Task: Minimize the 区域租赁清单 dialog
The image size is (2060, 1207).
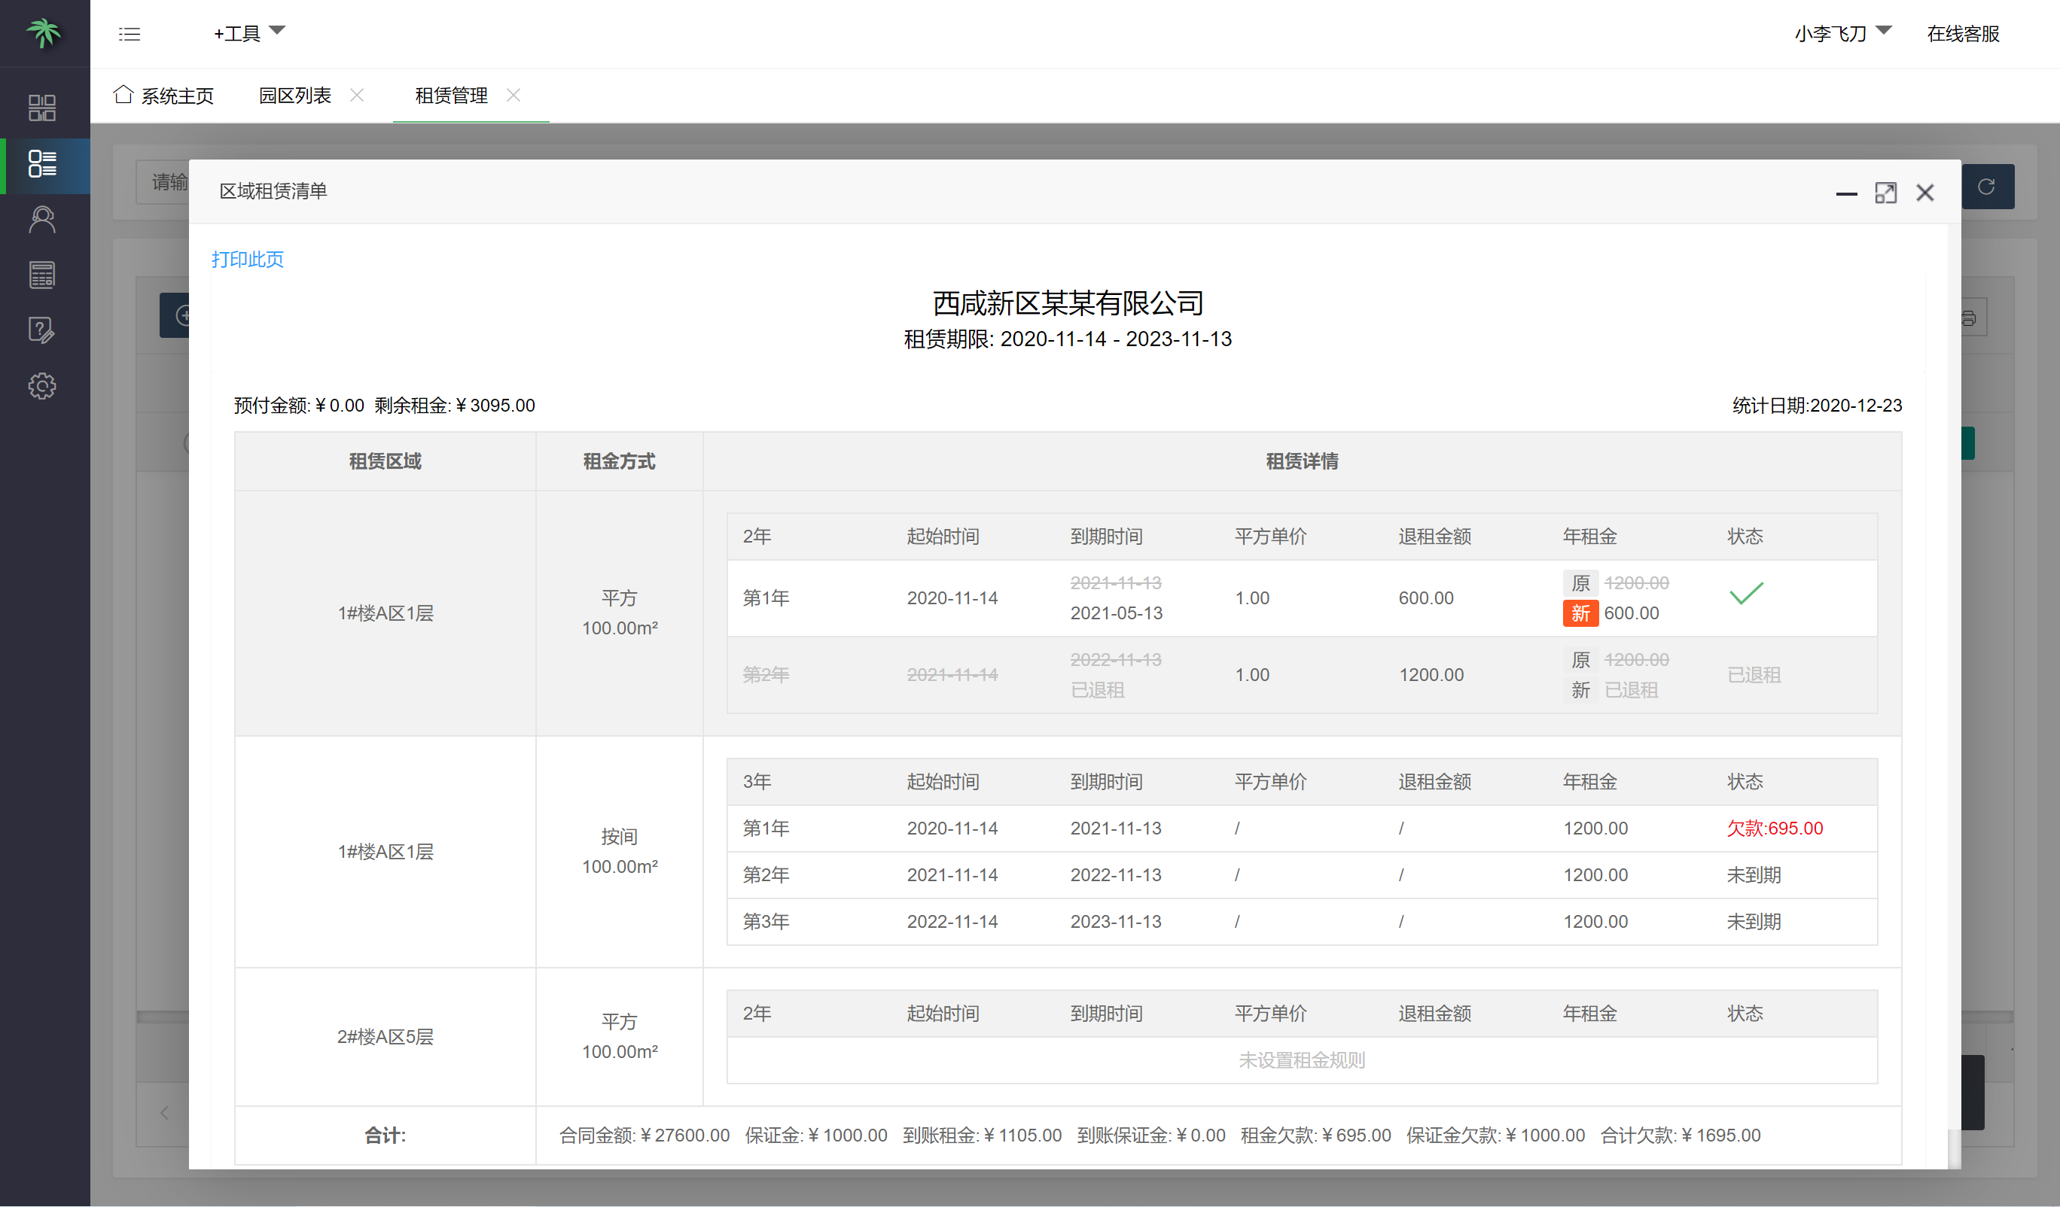Action: tap(1846, 193)
